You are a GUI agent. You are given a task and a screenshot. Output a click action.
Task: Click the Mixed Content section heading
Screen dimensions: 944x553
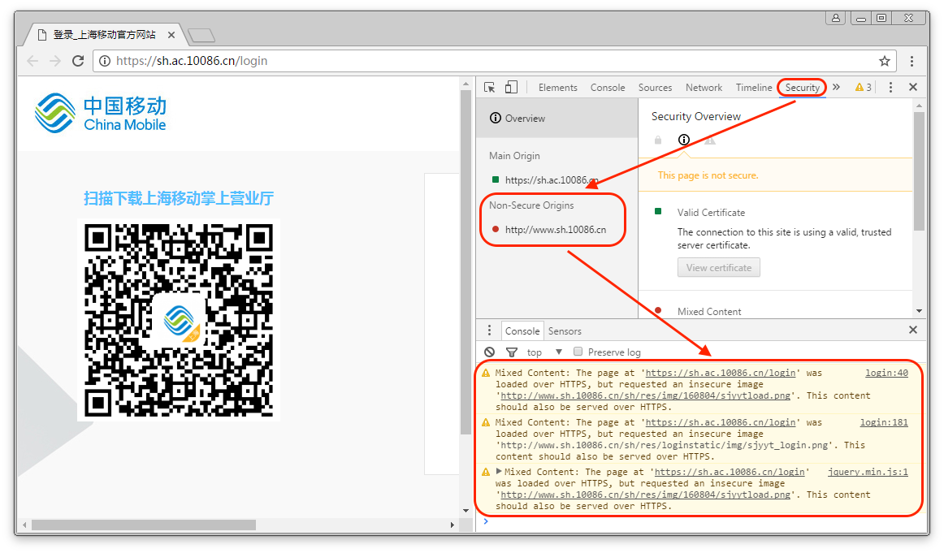tap(709, 311)
